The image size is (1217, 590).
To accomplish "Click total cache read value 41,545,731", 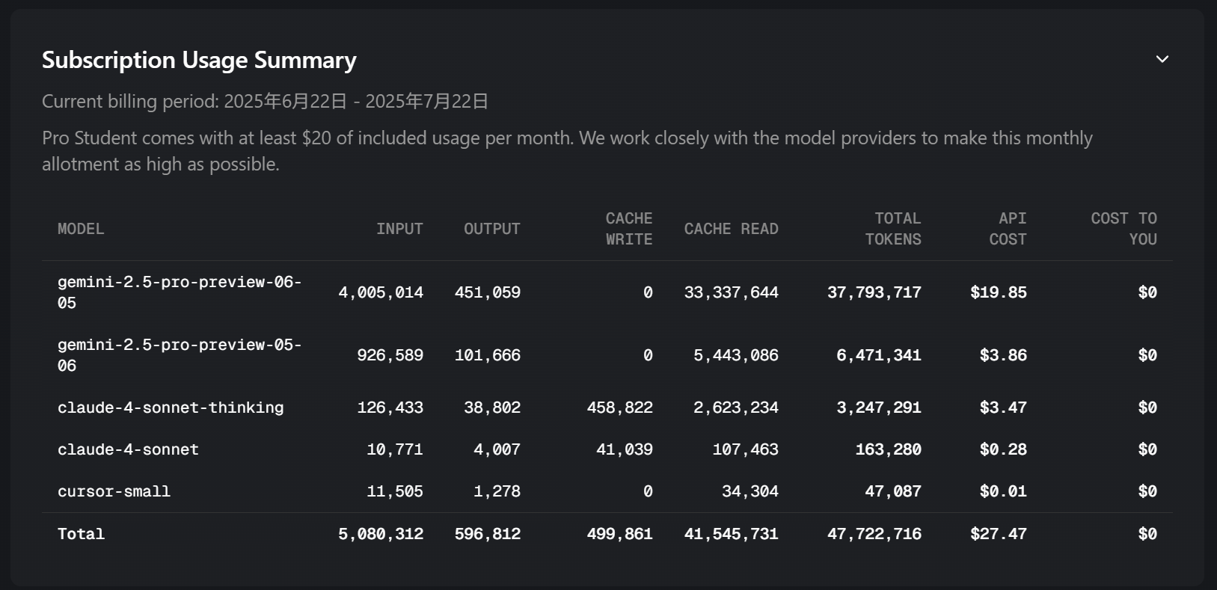I will coord(731,534).
